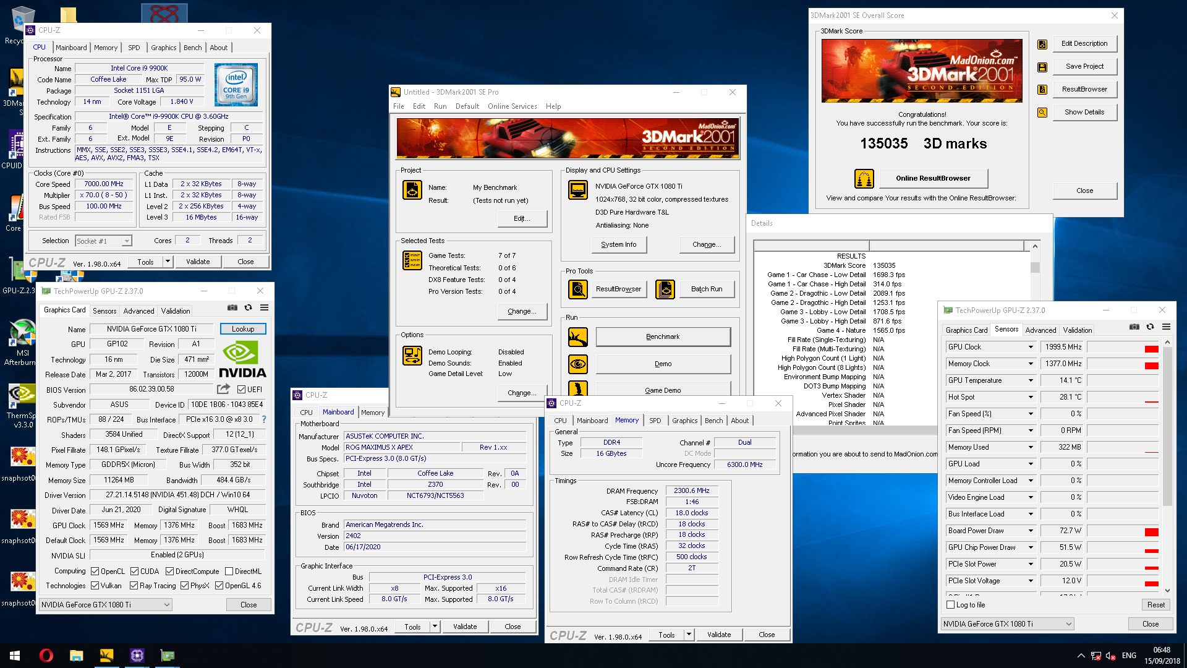Switch to the Bench tab in top CPU-Z

pos(193,48)
